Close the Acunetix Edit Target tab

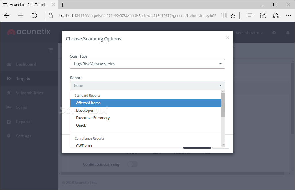[53, 5]
